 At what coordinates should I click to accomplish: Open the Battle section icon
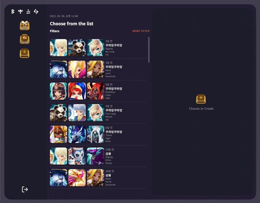25,26
